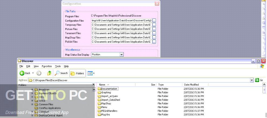Browse for Configuration Files path
Screen dimensions: 267x118
(x=154, y=21)
